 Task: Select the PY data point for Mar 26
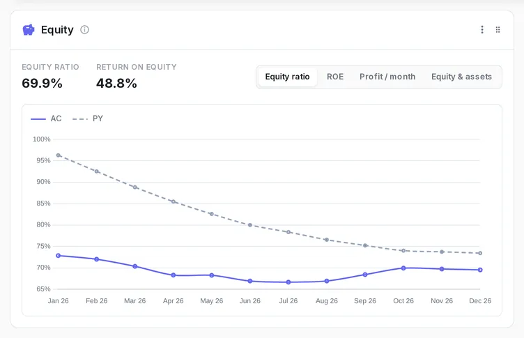[x=135, y=187]
